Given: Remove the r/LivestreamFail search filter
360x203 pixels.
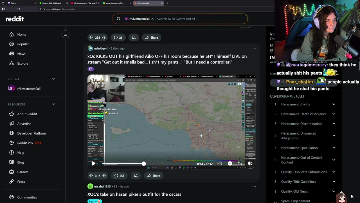Looking at the screenshot, I should click(152, 19).
